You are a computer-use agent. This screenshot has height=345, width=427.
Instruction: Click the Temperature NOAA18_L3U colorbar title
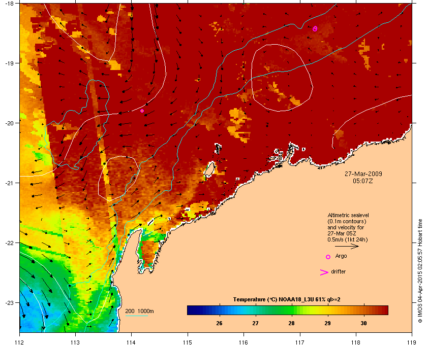point(287,300)
